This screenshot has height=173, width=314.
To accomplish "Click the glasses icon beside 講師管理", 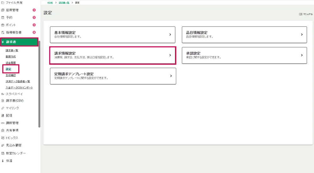I will (x=3, y=123).
